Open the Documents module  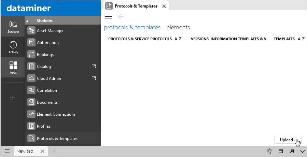coord(62,102)
